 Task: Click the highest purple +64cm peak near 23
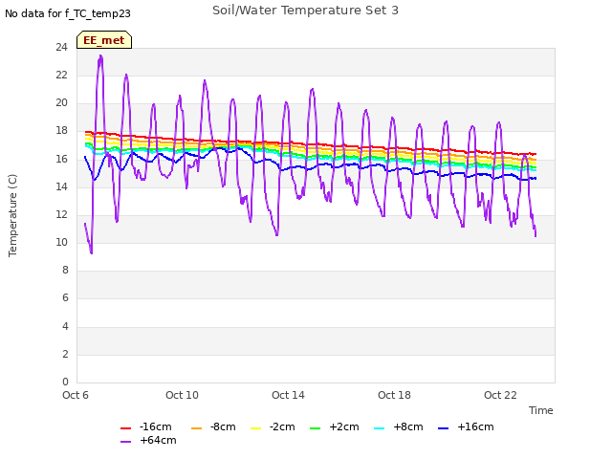pyautogui.click(x=100, y=56)
